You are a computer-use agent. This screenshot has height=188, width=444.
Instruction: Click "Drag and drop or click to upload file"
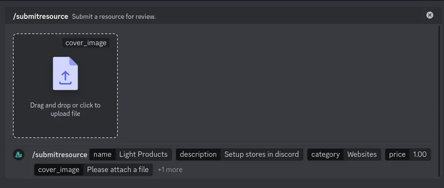[65, 110]
